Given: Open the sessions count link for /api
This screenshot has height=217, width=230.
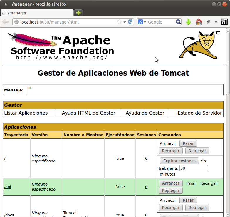Looking at the screenshot, I should pos(146,187).
